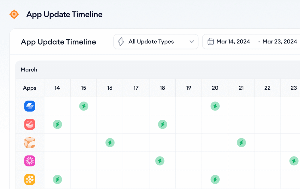Open red app's update marker on March 14

[x=57, y=124]
